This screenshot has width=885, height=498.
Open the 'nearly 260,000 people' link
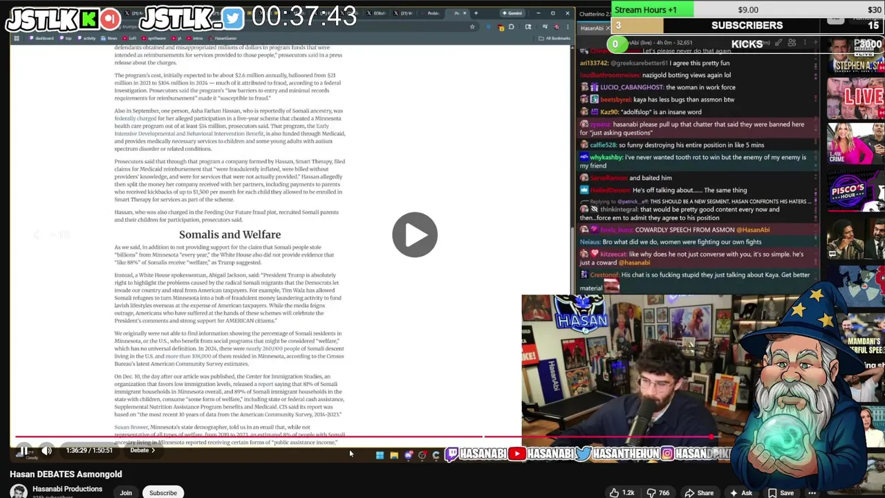(272, 349)
